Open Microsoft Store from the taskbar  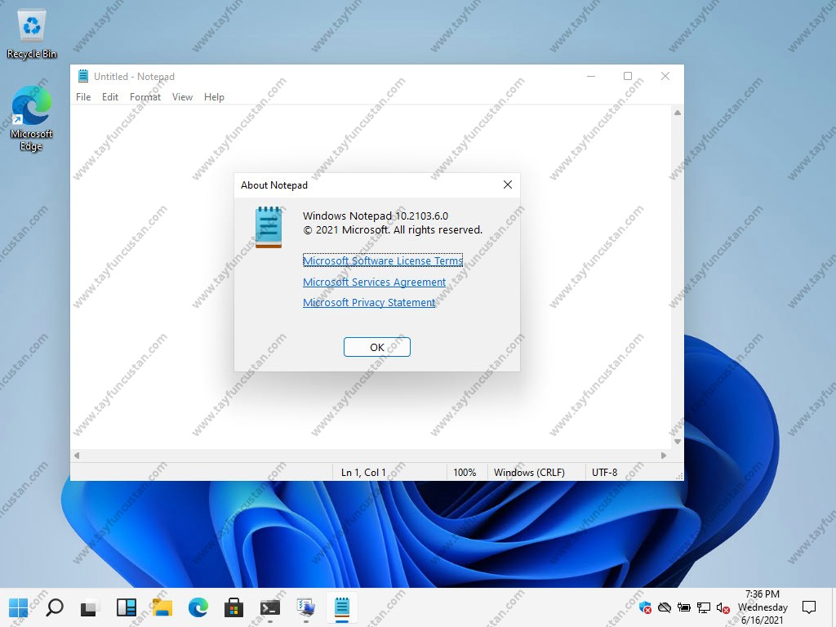233,607
